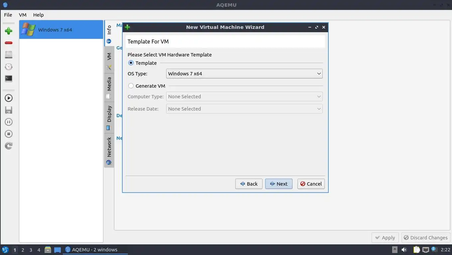Click the show desktop taskbar icon

(57, 250)
